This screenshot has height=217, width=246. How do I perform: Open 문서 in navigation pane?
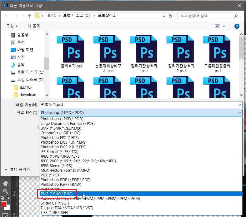click(21, 42)
